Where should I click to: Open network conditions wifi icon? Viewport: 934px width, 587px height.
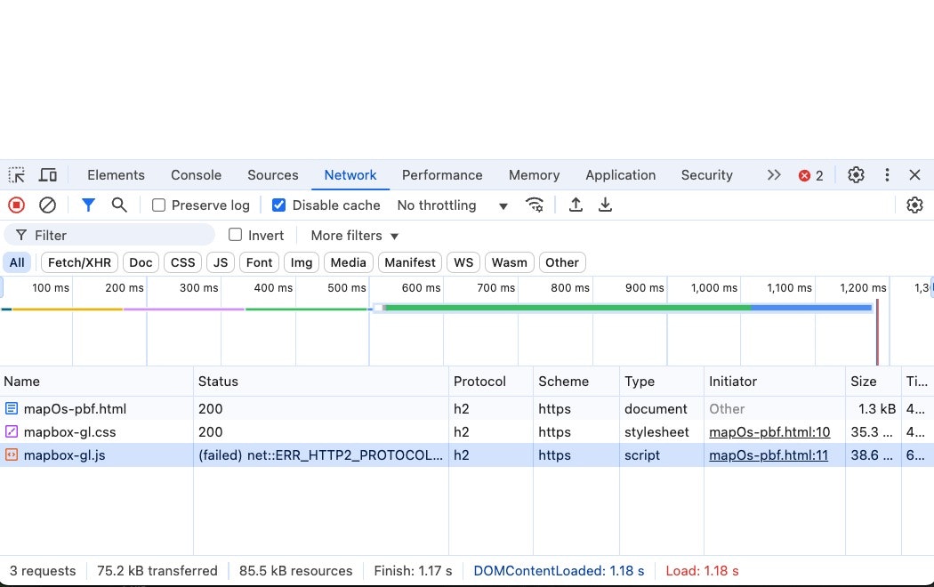(x=535, y=205)
